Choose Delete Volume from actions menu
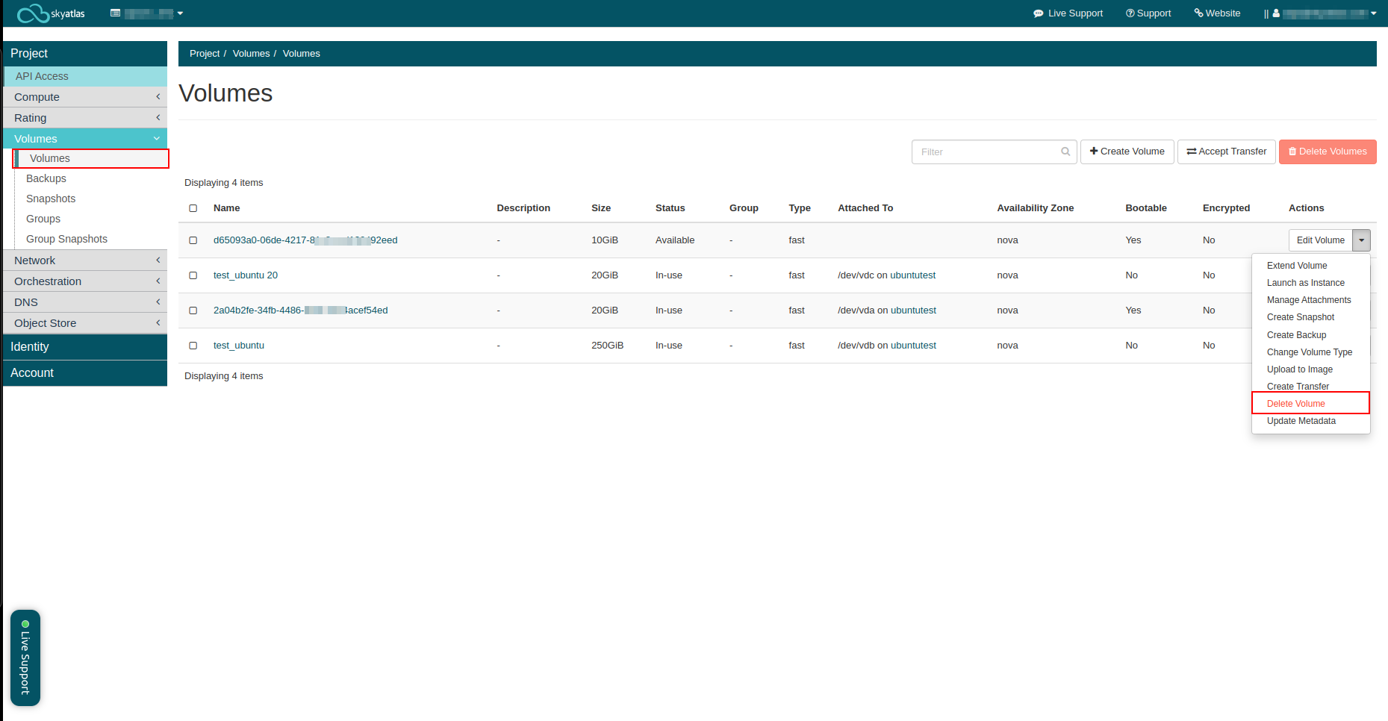The image size is (1388, 721). 1295,404
